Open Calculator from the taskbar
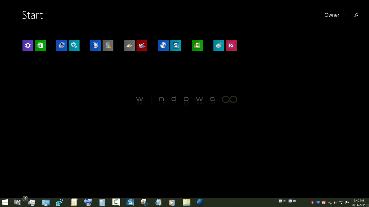369x207 pixels. point(102,202)
